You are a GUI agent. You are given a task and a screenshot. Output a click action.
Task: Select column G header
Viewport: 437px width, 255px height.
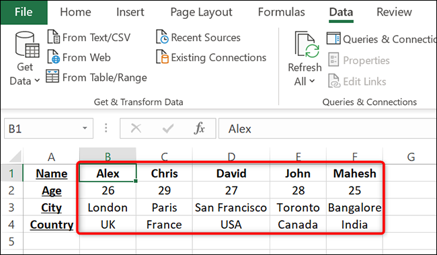coord(411,157)
